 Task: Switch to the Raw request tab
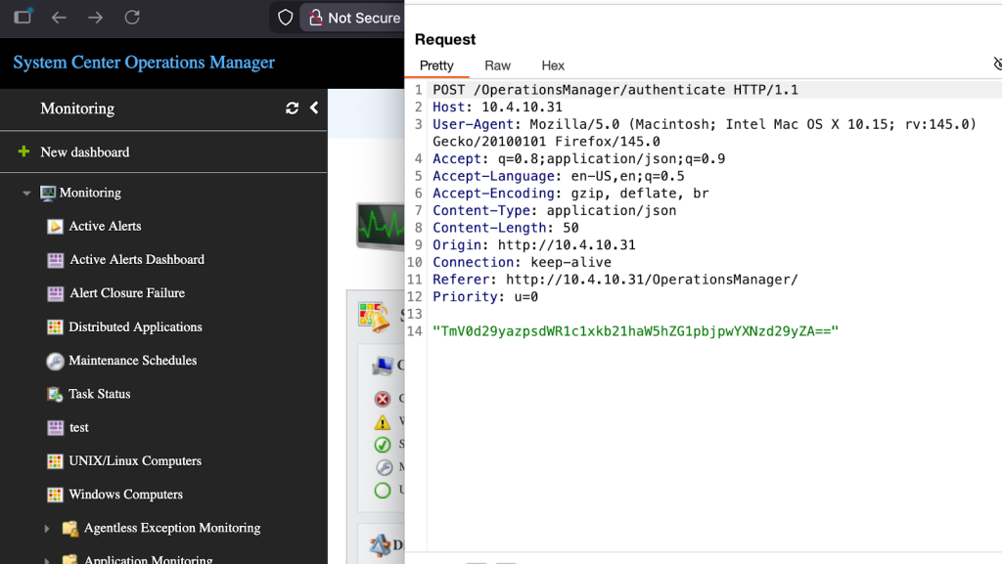coord(497,65)
